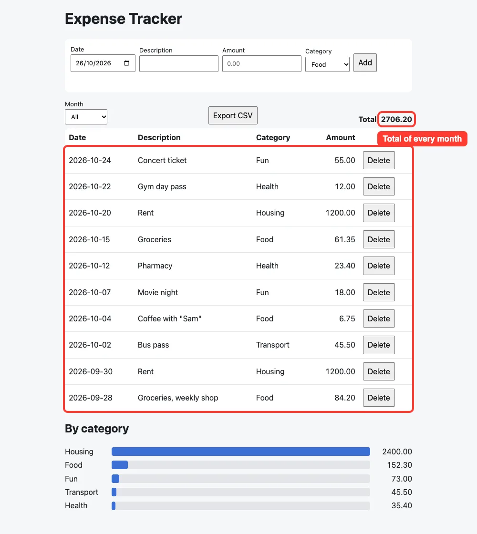Delete the 2026-10-15 Groceries expense
Screen dimensions: 477x534
point(379,239)
